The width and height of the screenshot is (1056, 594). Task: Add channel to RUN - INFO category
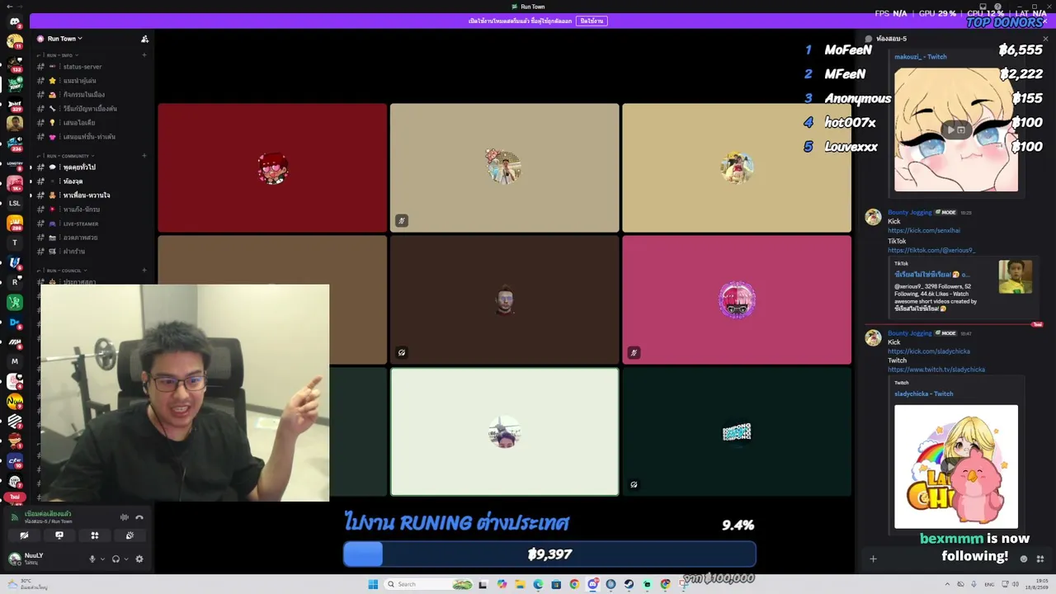pos(144,55)
